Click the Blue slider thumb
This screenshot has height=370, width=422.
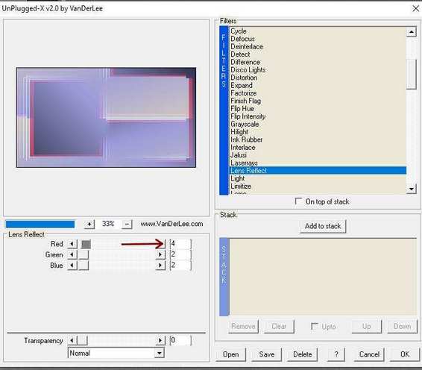[84, 266]
